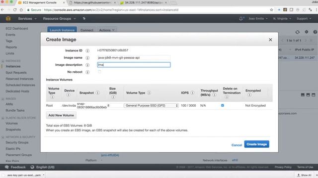Image resolution: width=318 pixels, height=178 pixels.
Task: Open Volumes in the sidebar
Action: point(11,123)
